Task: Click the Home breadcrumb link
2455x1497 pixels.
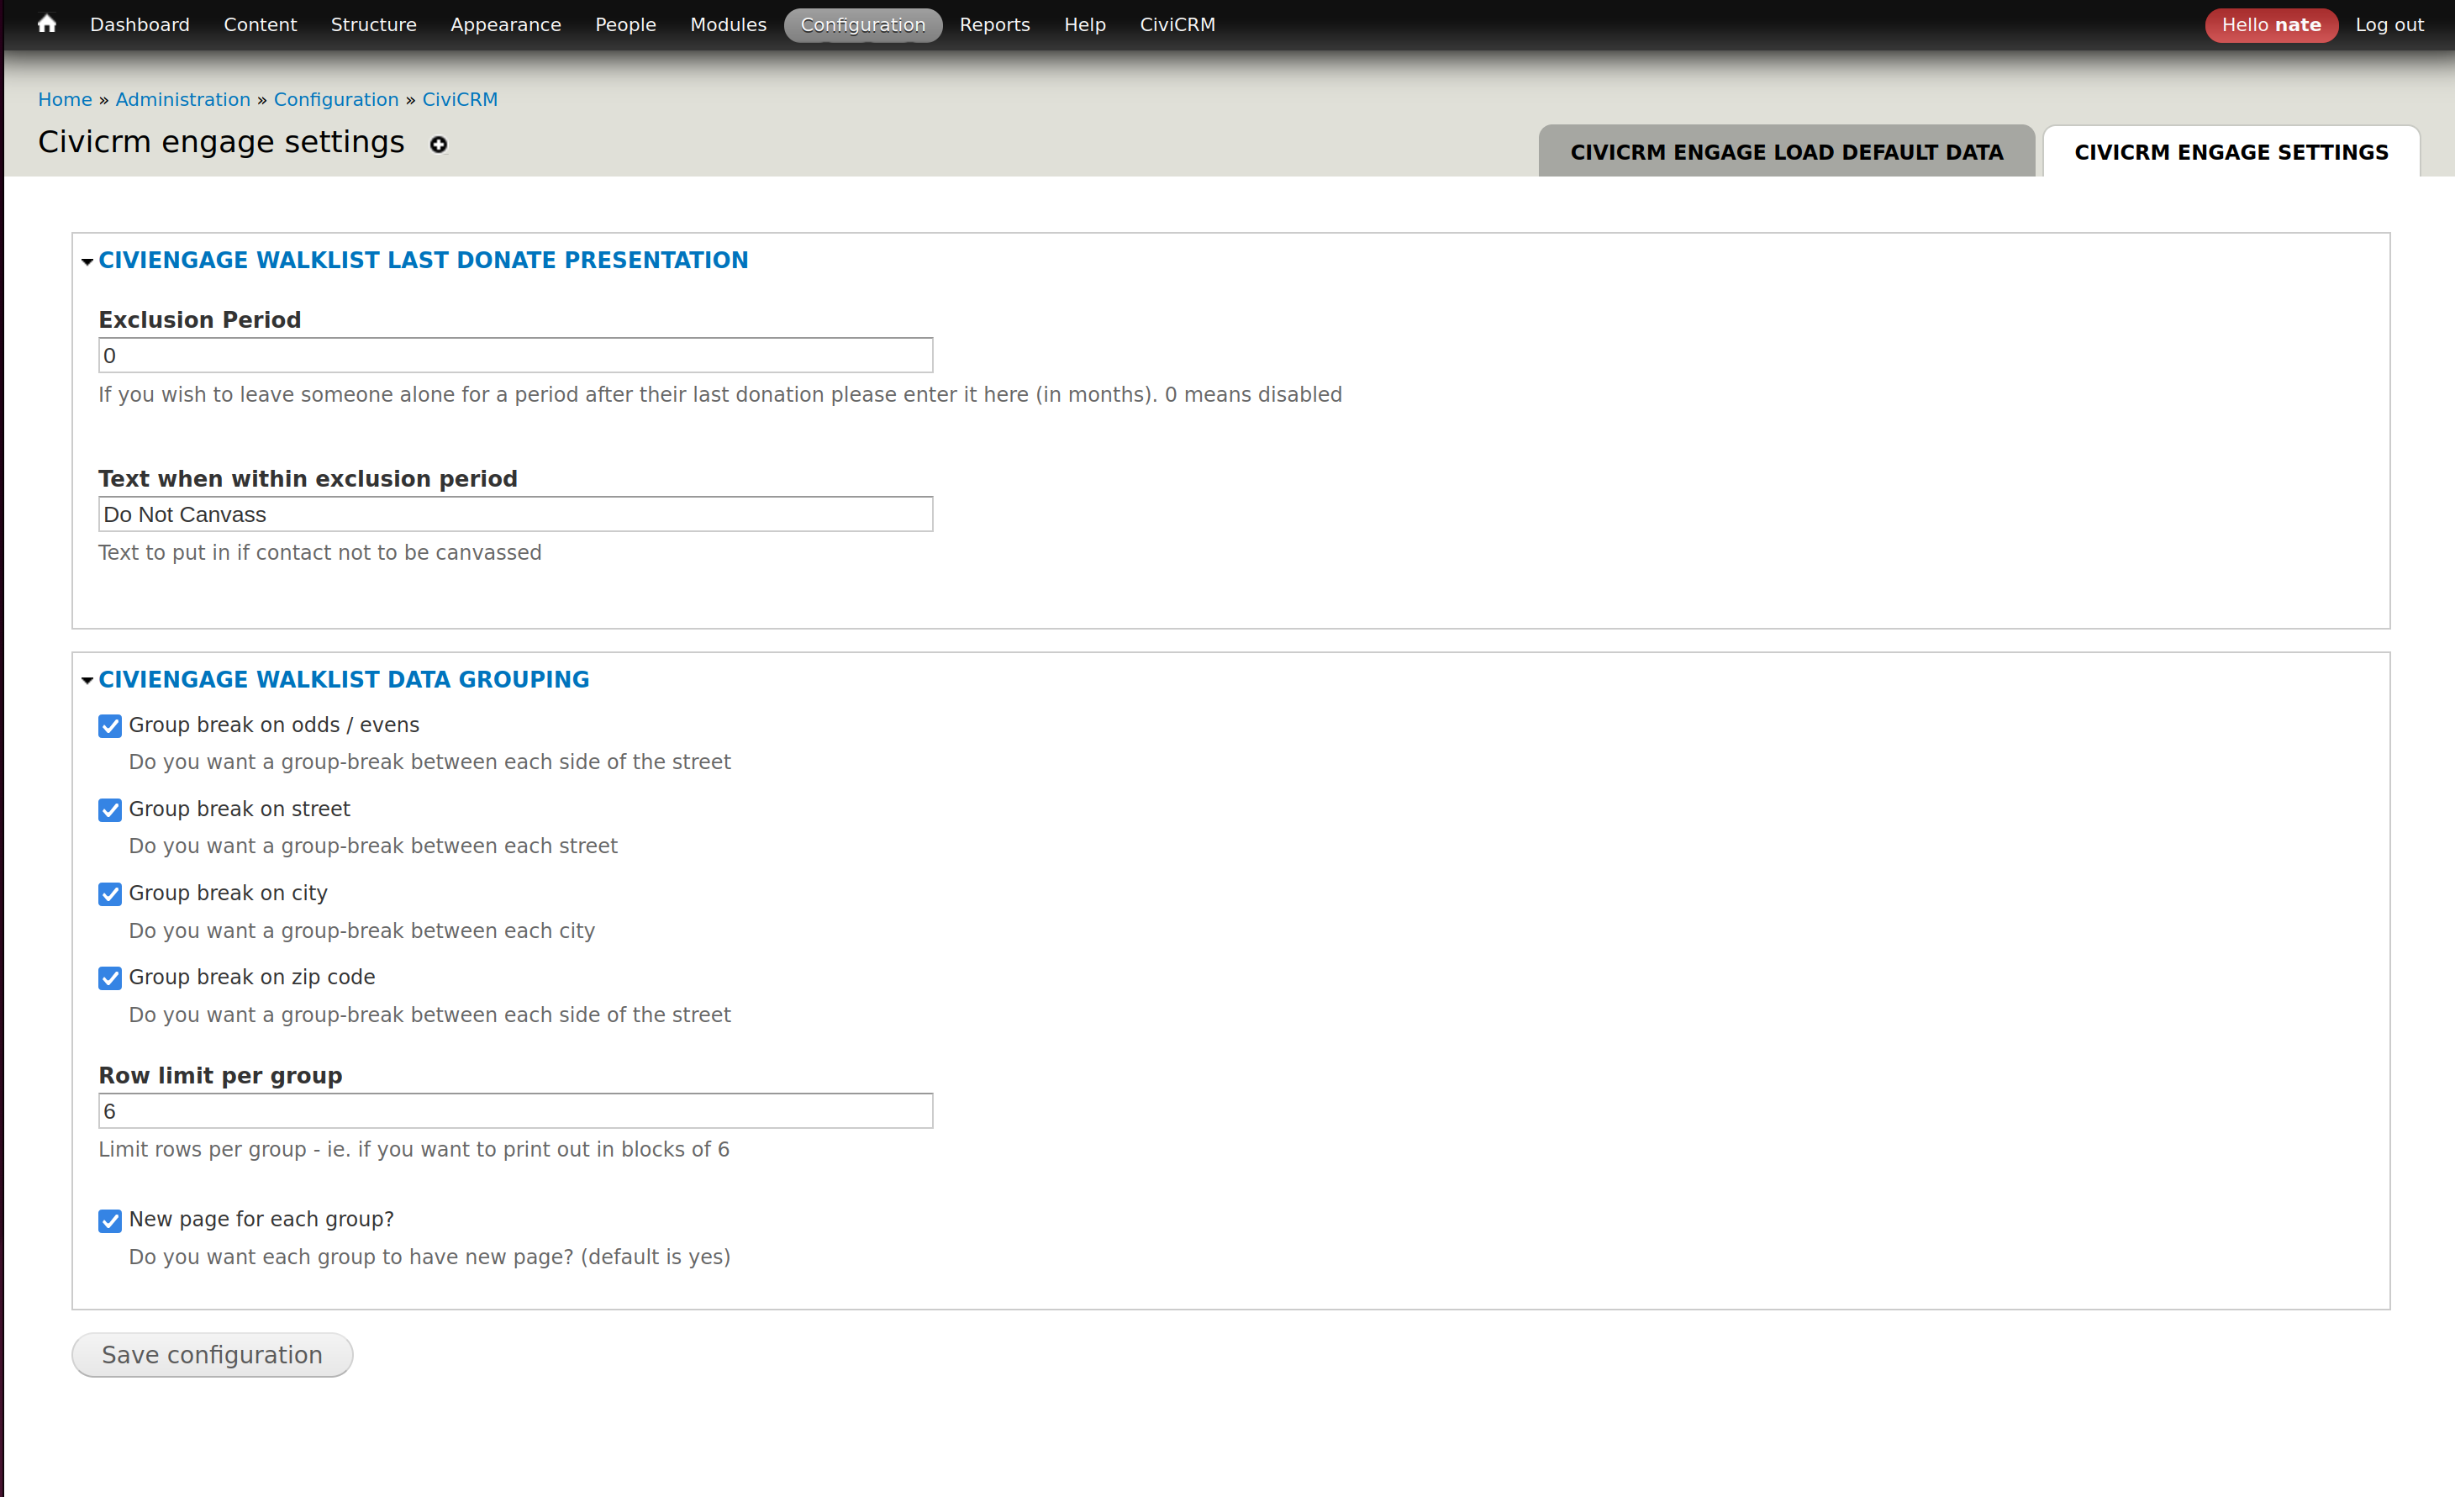Action: pyautogui.click(x=65, y=100)
